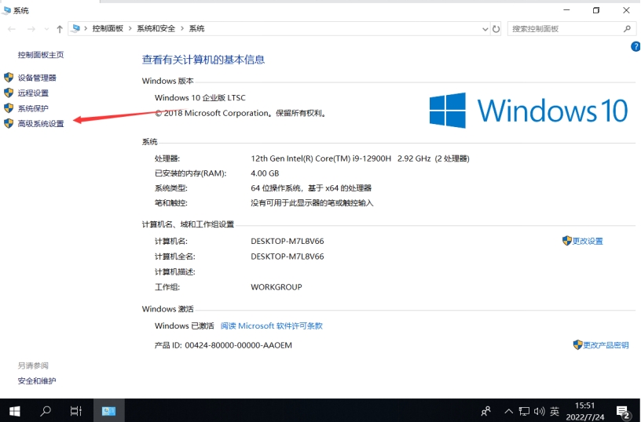Click 远程设置 remote settings link
The height and width of the screenshot is (422, 641).
(33, 93)
